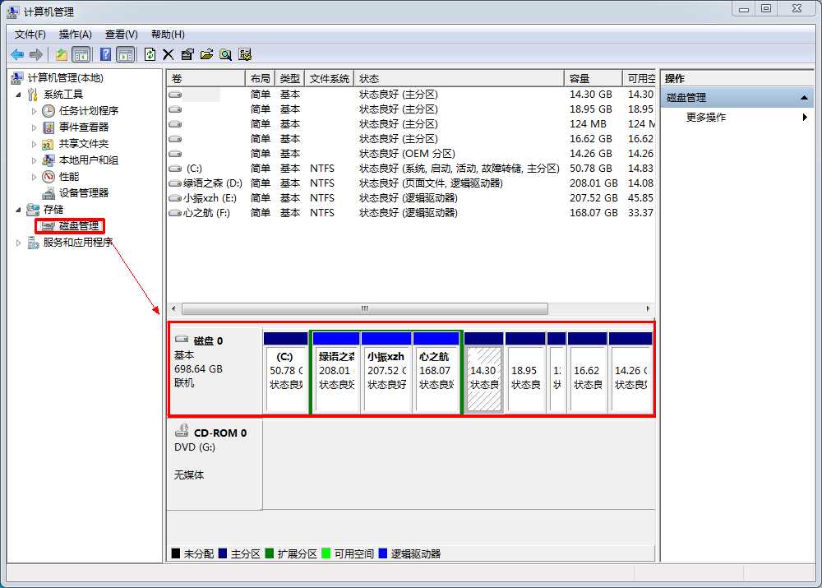822x588 pixels.
Task: Select the 18.95 partition block
Action: 525,373
